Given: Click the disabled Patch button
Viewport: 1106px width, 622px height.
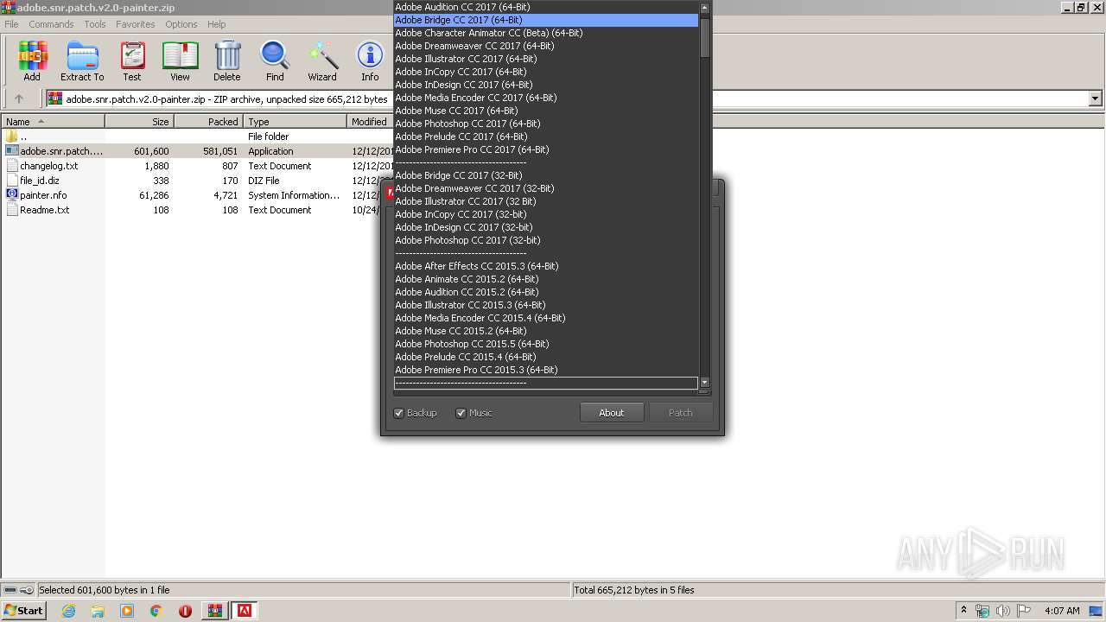Looking at the screenshot, I should coord(681,413).
